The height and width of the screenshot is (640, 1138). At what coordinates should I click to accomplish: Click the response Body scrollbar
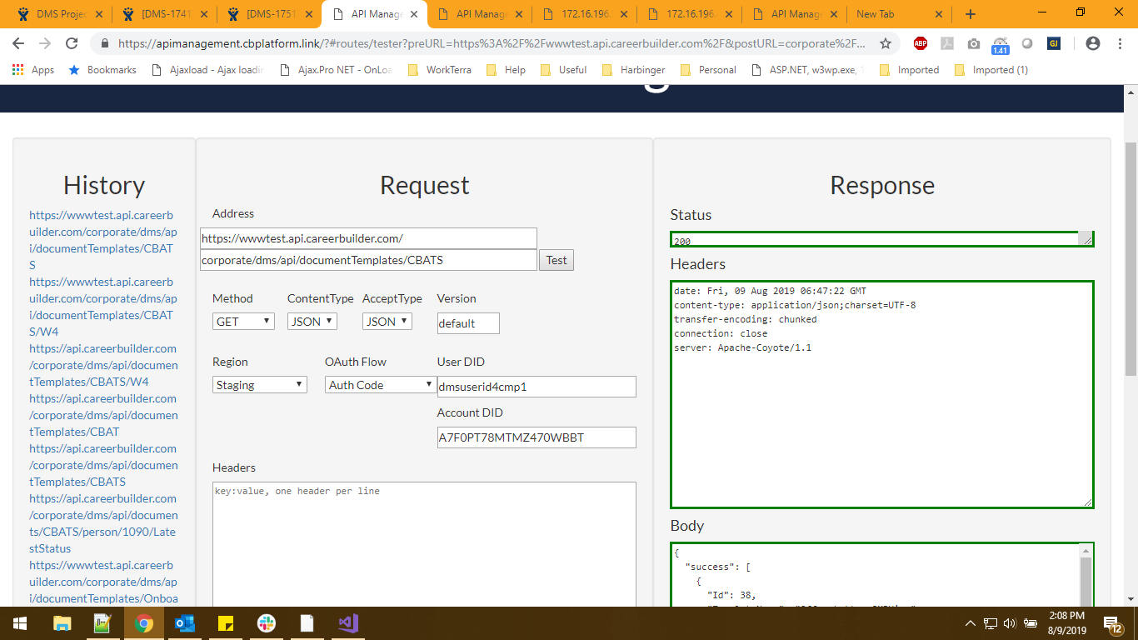[1086, 575]
